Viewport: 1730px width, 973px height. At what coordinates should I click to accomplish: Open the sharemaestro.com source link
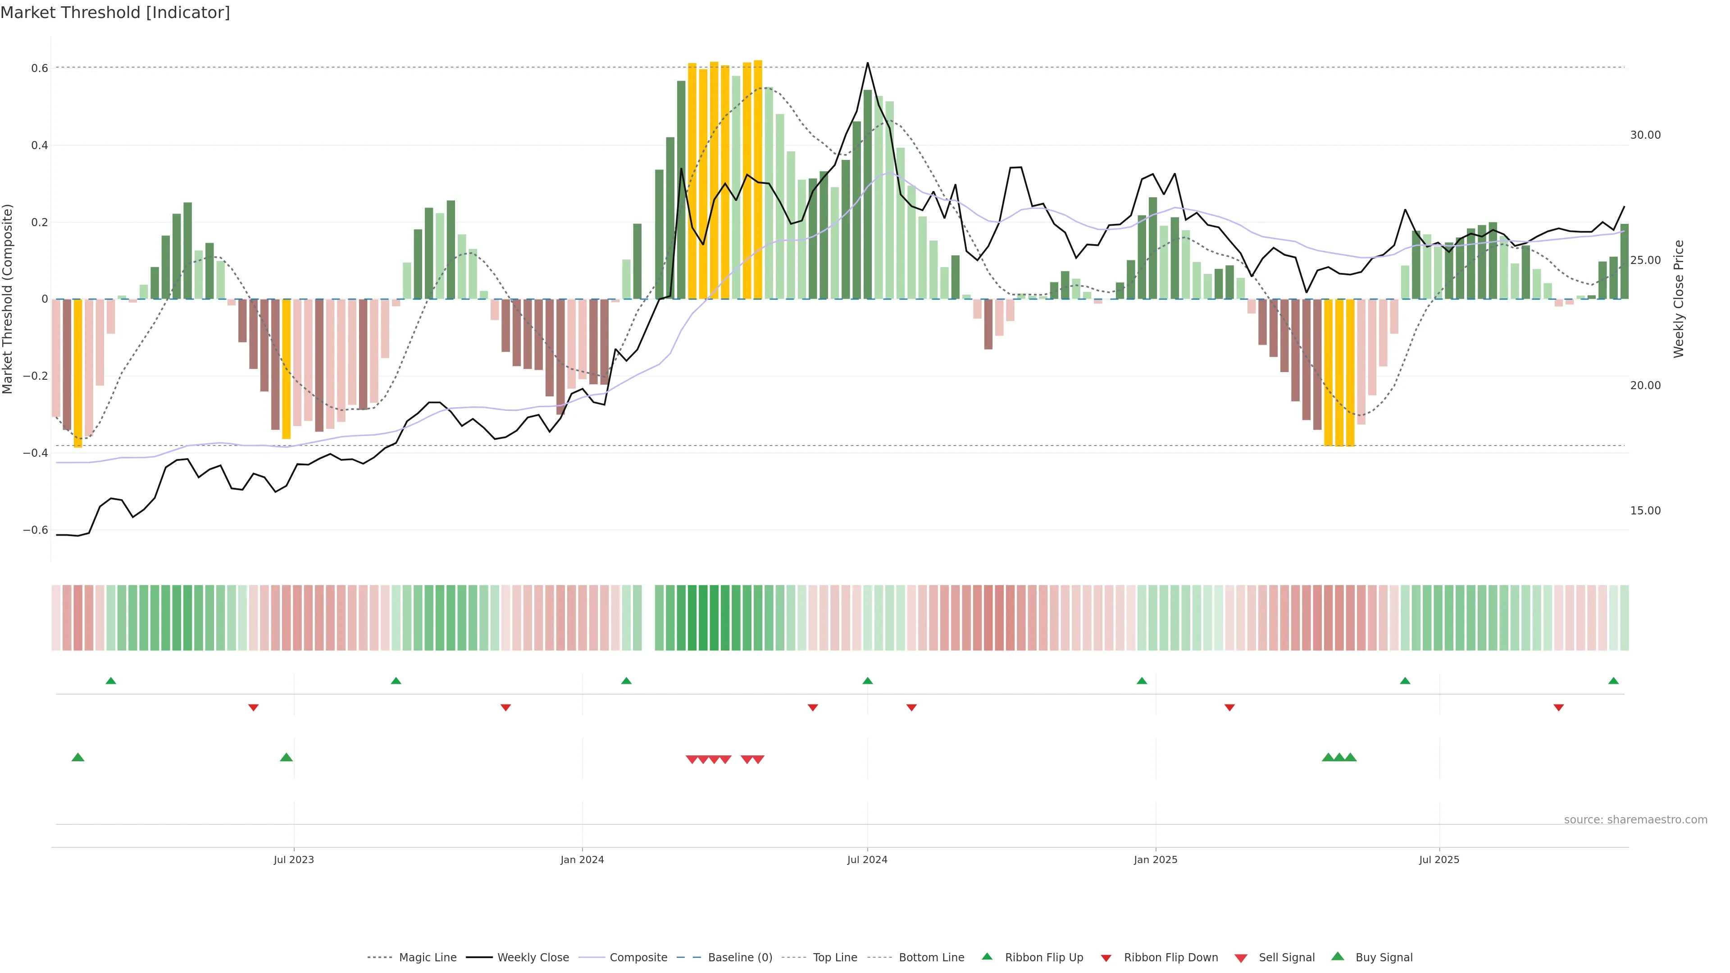pos(1635,820)
